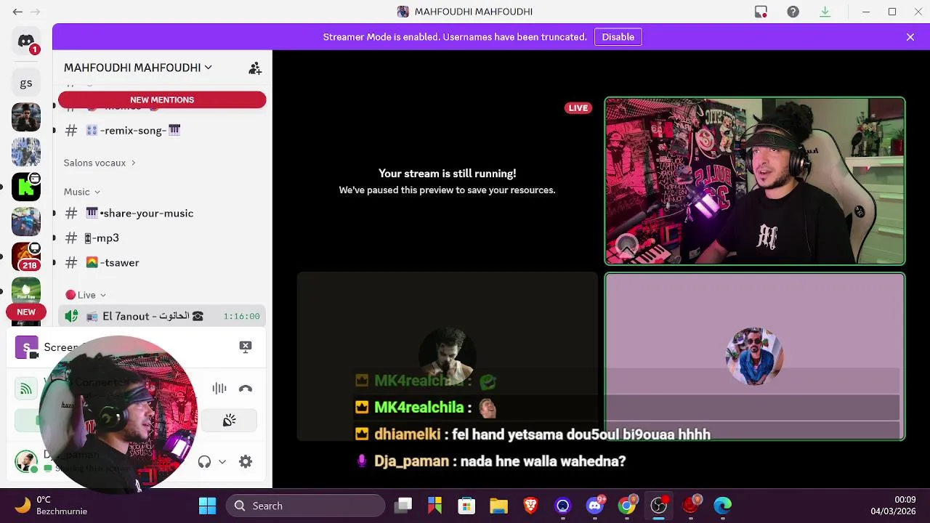The height and width of the screenshot is (523, 930).
Task: Open the Discord inbox icon in title bar
Action: (761, 12)
